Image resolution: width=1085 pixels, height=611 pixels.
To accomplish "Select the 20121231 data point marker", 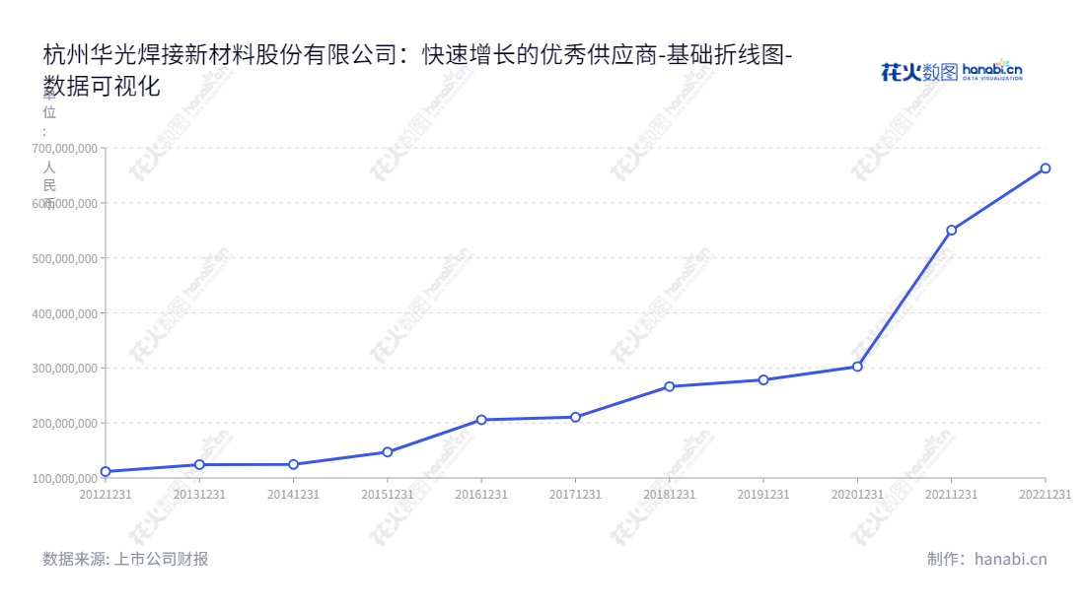I will pos(105,471).
